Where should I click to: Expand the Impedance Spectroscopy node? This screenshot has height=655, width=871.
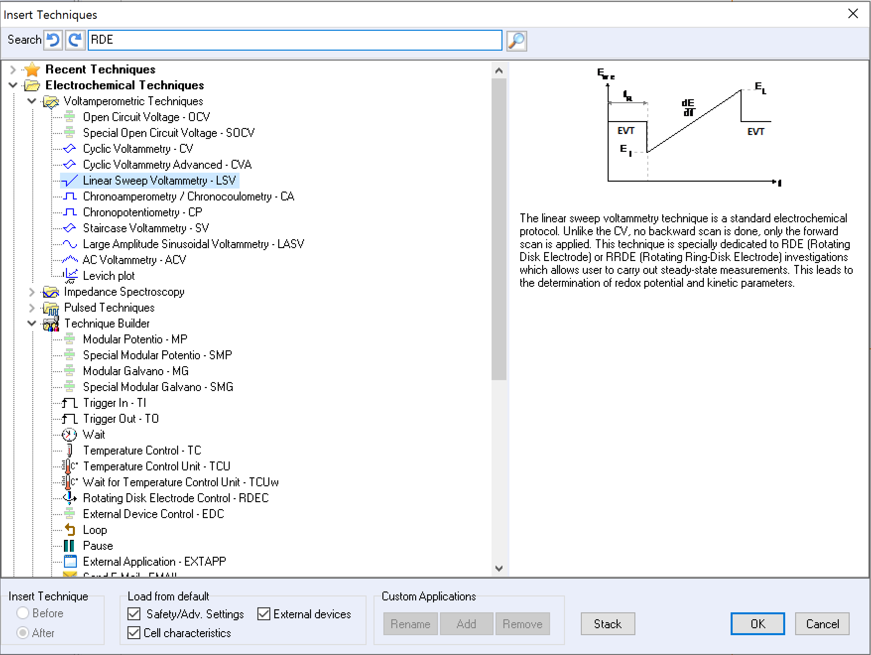[x=32, y=292]
